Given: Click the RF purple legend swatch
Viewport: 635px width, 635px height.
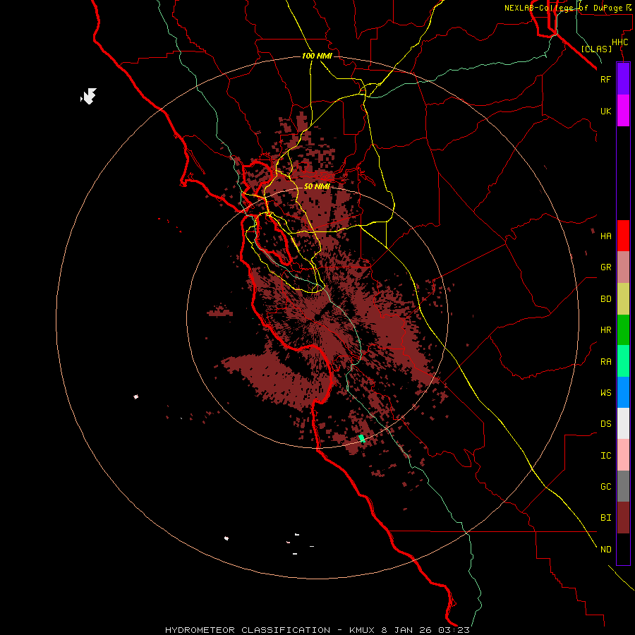Looking at the screenshot, I should coord(623,79).
